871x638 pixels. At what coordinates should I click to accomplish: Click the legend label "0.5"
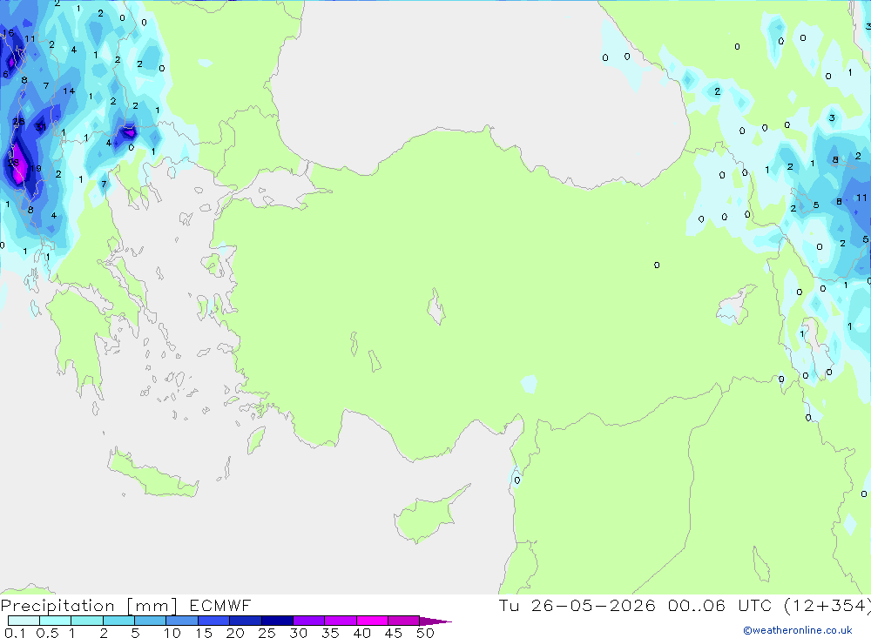(47, 633)
